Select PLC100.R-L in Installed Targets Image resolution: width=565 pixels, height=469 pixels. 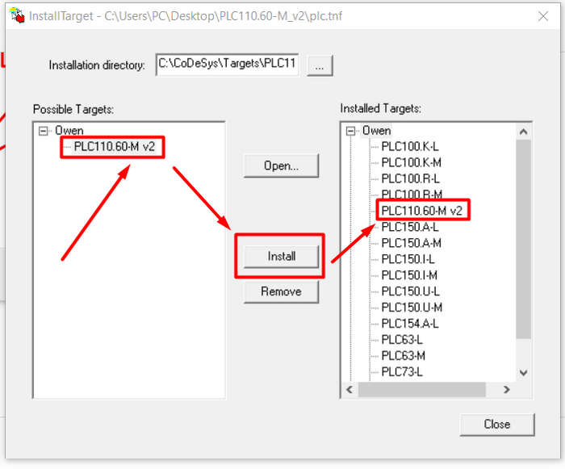[x=410, y=179]
